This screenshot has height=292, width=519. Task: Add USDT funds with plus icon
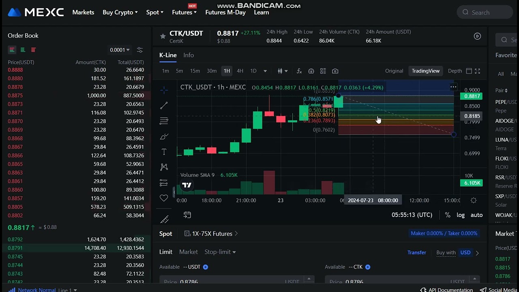tap(205, 267)
